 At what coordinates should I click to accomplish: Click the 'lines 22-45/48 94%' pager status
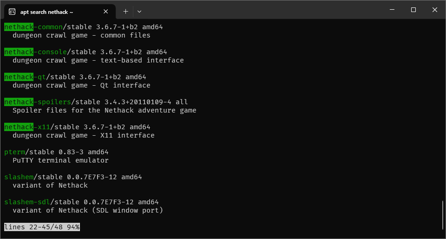[x=42, y=227]
